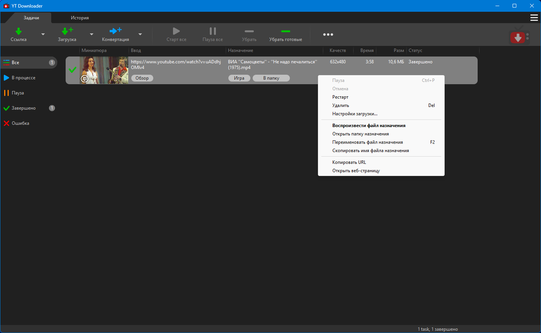Viewport: 541px width, 333px height.
Task: Expand the Загрузка dropdown arrow
Action: pos(91,35)
